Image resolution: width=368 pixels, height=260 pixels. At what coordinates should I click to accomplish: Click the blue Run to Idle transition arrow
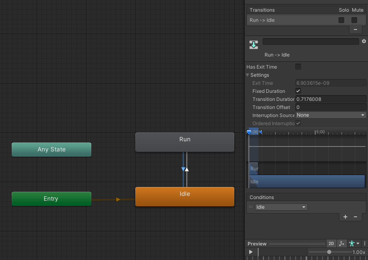click(183, 169)
